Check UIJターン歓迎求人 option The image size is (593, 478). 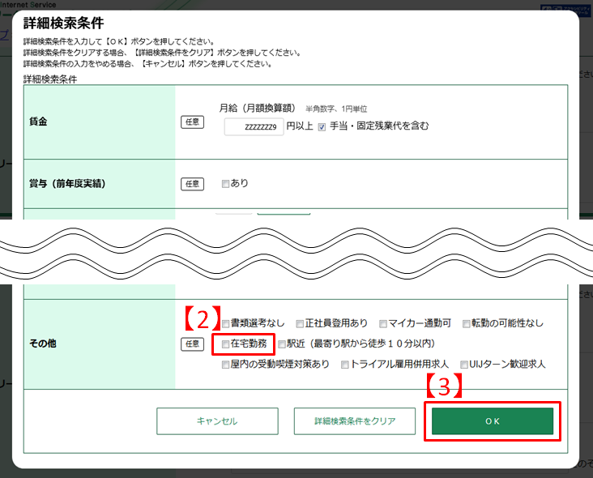click(x=464, y=365)
